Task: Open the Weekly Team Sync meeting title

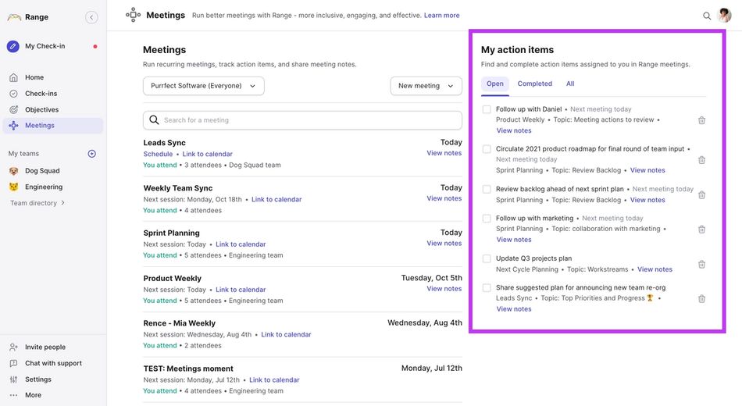Action: (x=178, y=188)
